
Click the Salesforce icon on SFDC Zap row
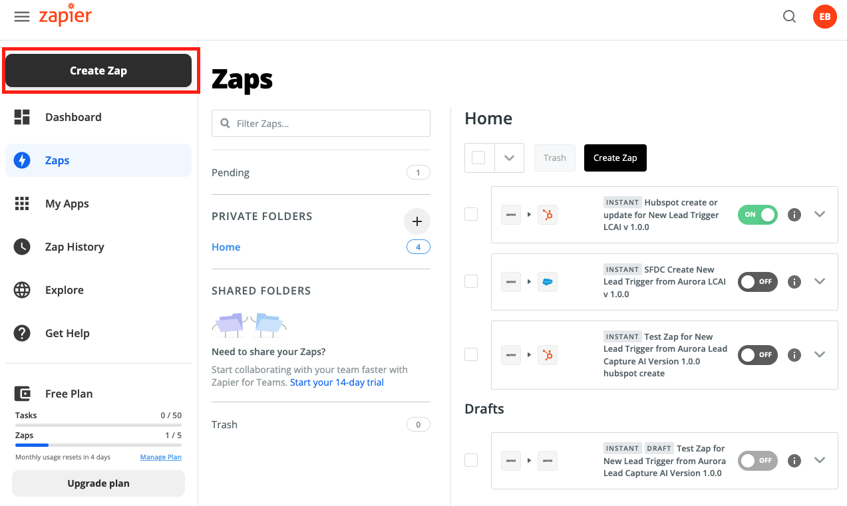(547, 281)
